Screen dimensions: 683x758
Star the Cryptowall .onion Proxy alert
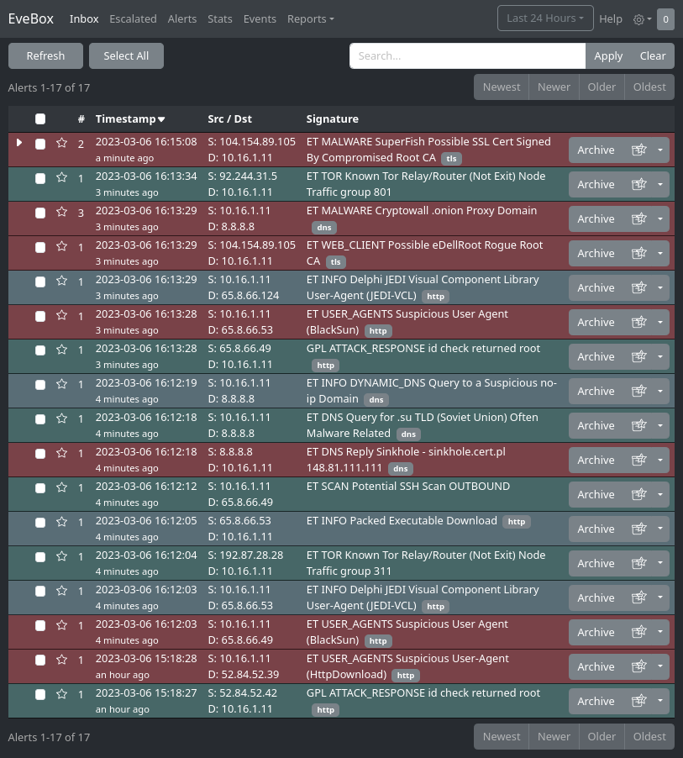61,213
